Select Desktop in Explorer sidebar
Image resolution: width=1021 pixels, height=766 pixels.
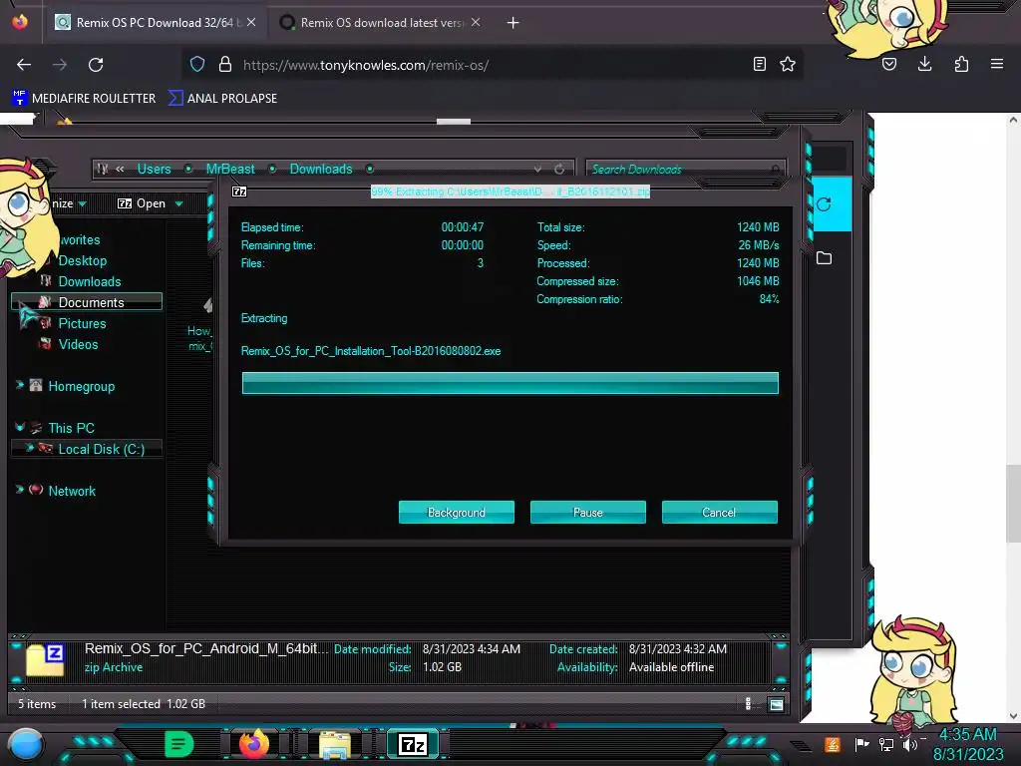click(82, 261)
